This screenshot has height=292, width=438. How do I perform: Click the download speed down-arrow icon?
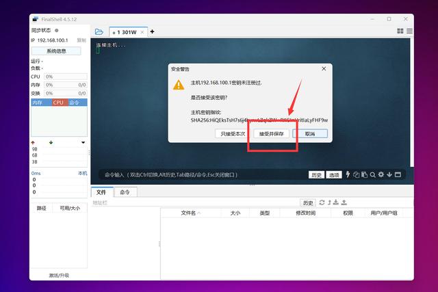[x=51, y=142]
